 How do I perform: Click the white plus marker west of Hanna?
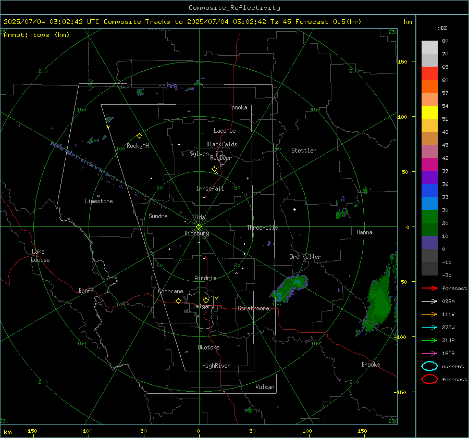[294, 209]
